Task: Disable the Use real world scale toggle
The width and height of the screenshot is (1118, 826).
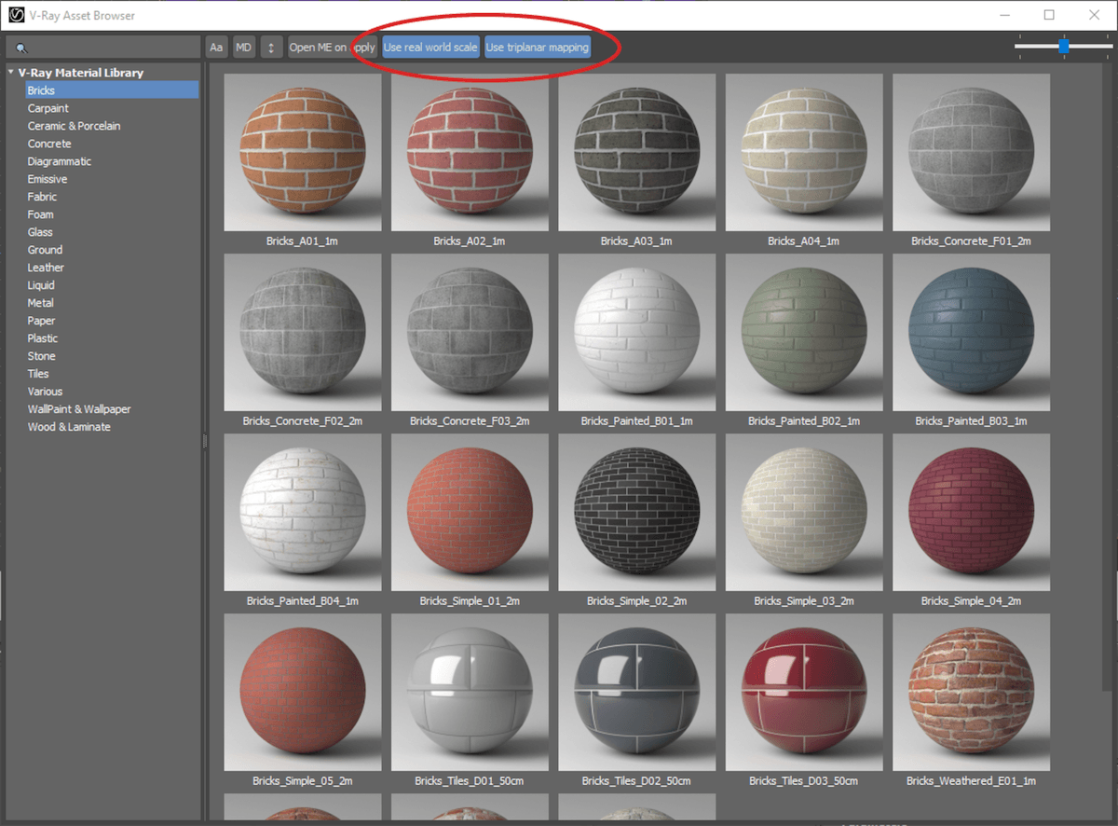Action: (x=429, y=46)
